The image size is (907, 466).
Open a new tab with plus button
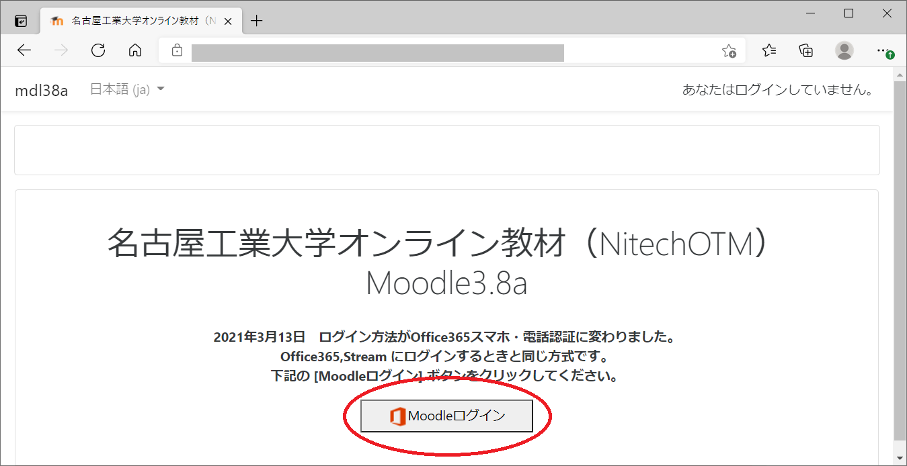pyautogui.click(x=257, y=21)
